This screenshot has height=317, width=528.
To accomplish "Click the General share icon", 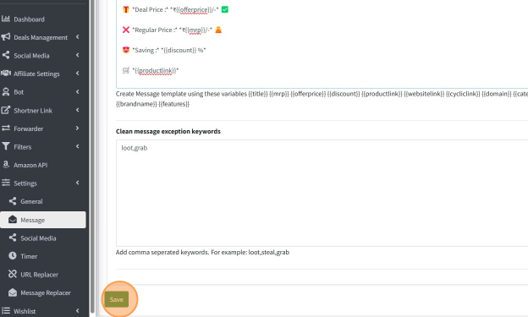I will pos(13,201).
